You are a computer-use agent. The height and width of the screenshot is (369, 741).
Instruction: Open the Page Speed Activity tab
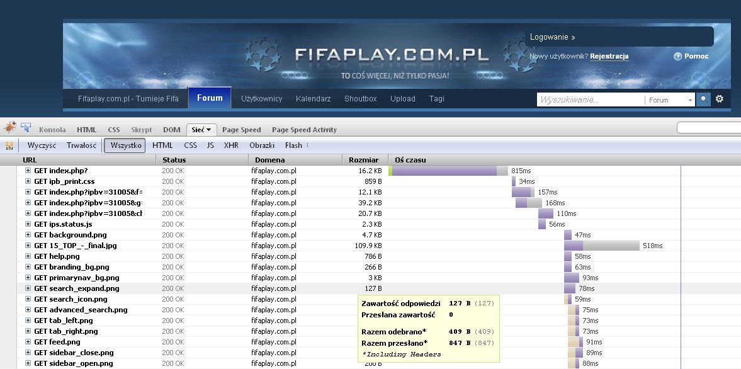pyautogui.click(x=304, y=130)
